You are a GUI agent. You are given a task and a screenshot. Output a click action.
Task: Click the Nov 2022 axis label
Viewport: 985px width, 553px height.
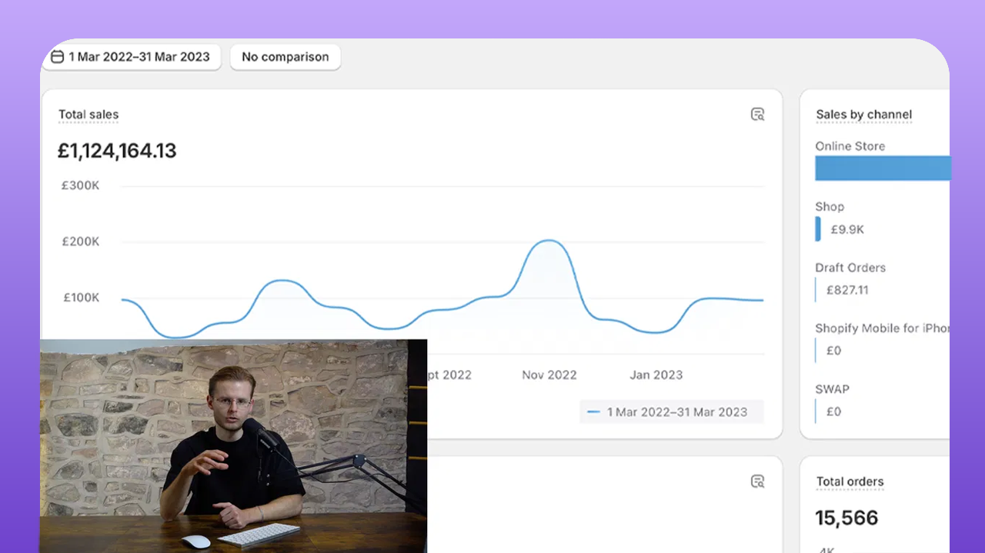549,375
